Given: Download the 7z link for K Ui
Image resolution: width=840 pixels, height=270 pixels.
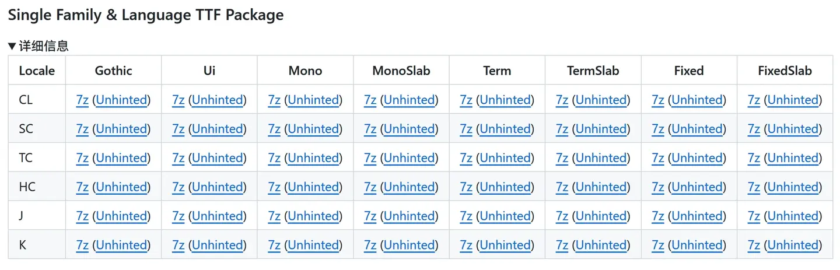Looking at the screenshot, I should (178, 246).
